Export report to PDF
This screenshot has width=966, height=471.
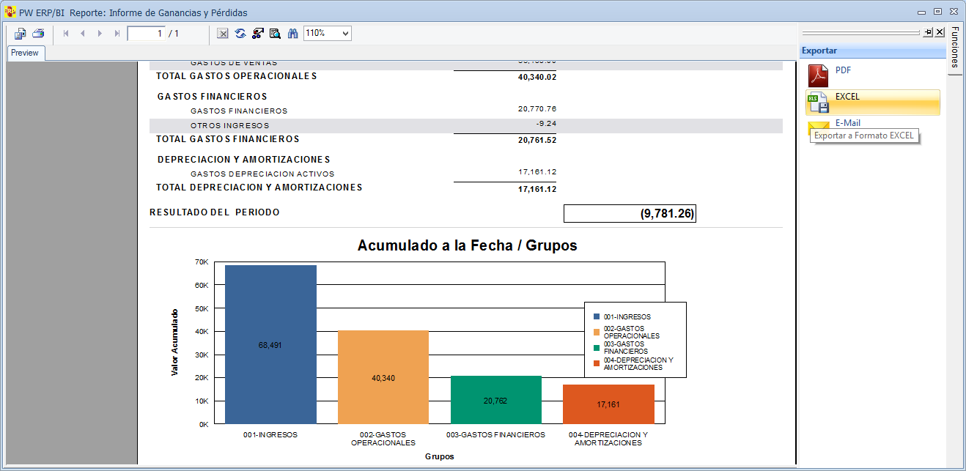[843, 71]
